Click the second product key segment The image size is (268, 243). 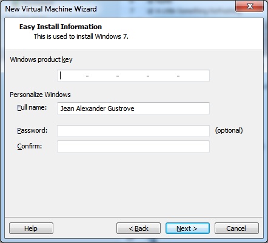pos(102,76)
